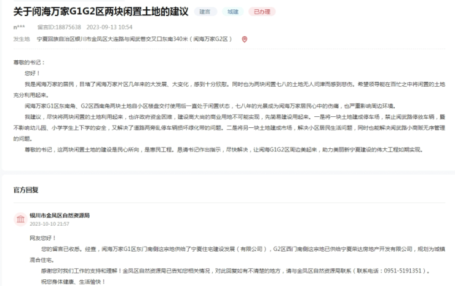
Task: Click the closing line 祝您身体健康、生活愉快
Action: point(68,281)
